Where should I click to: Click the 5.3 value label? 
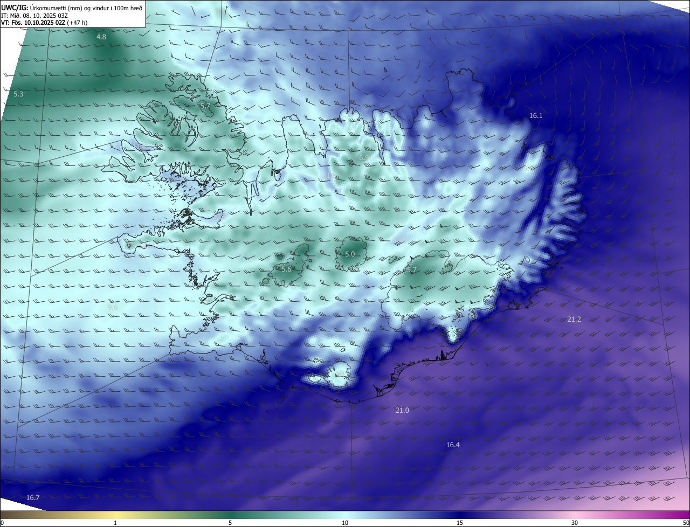18,94
